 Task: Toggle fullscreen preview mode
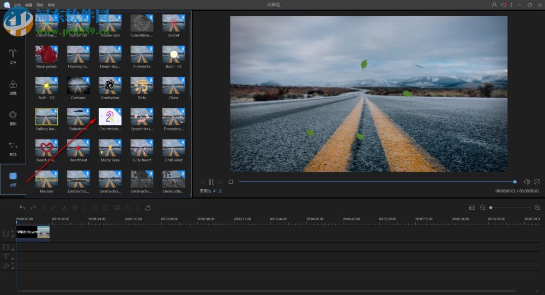pyautogui.click(x=537, y=182)
